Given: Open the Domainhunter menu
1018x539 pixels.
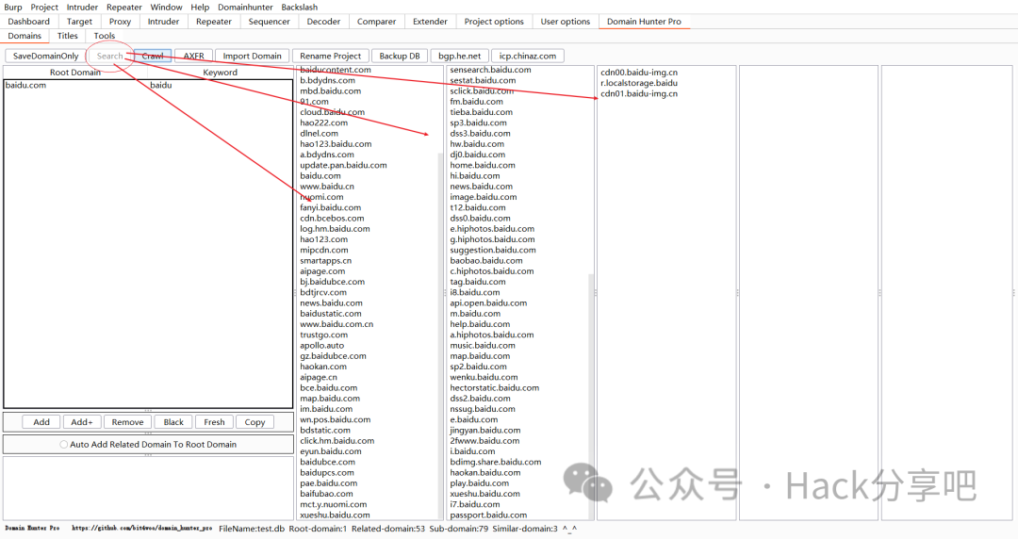Looking at the screenshot, I should click(245, 8).
